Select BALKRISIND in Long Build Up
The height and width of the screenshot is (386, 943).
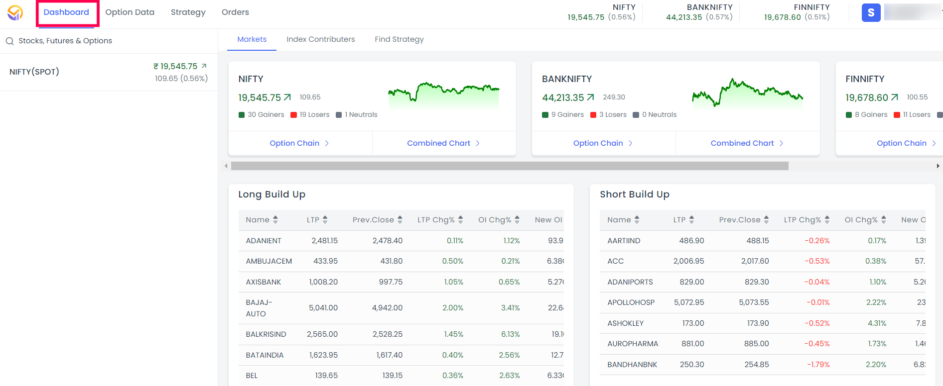401,334
